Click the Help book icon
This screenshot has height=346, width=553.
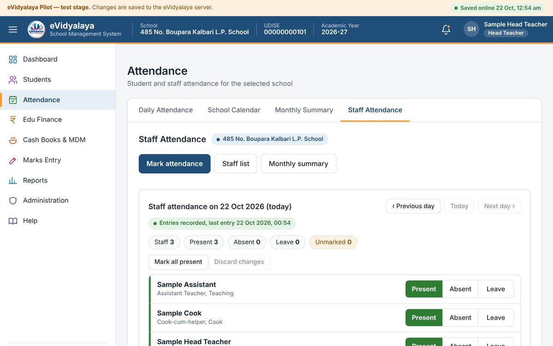coord(13,221)
